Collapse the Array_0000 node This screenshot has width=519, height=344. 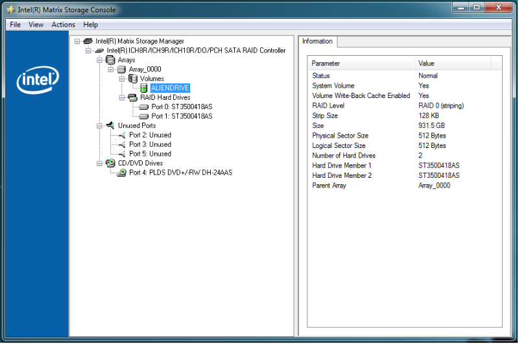coord(110,69)
